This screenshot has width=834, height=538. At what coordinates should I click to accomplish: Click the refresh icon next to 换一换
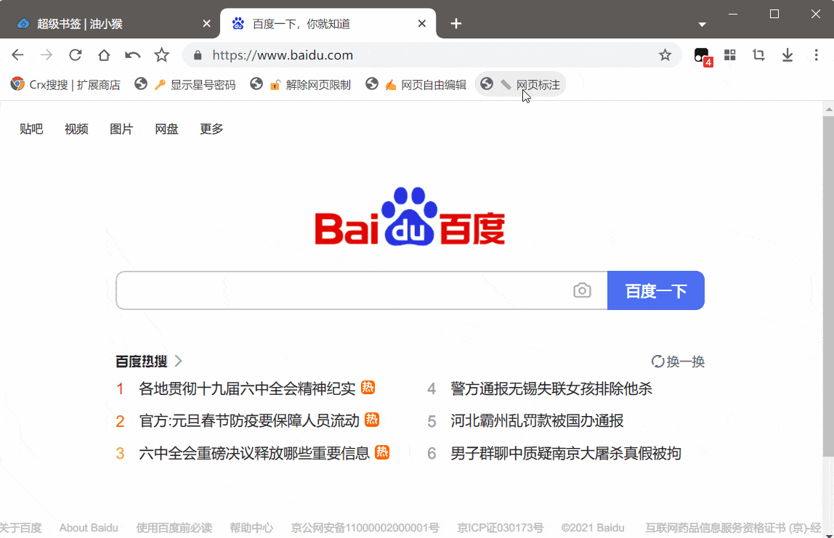658,362
